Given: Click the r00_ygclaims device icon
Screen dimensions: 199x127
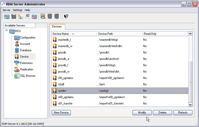Looking at the screenshot, I should tap(55, 78).
